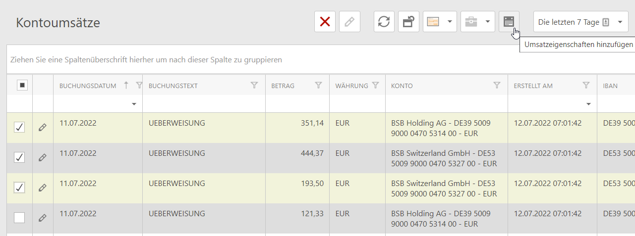Uncheck the 444,37 transaction checkbox

(19, 157)
